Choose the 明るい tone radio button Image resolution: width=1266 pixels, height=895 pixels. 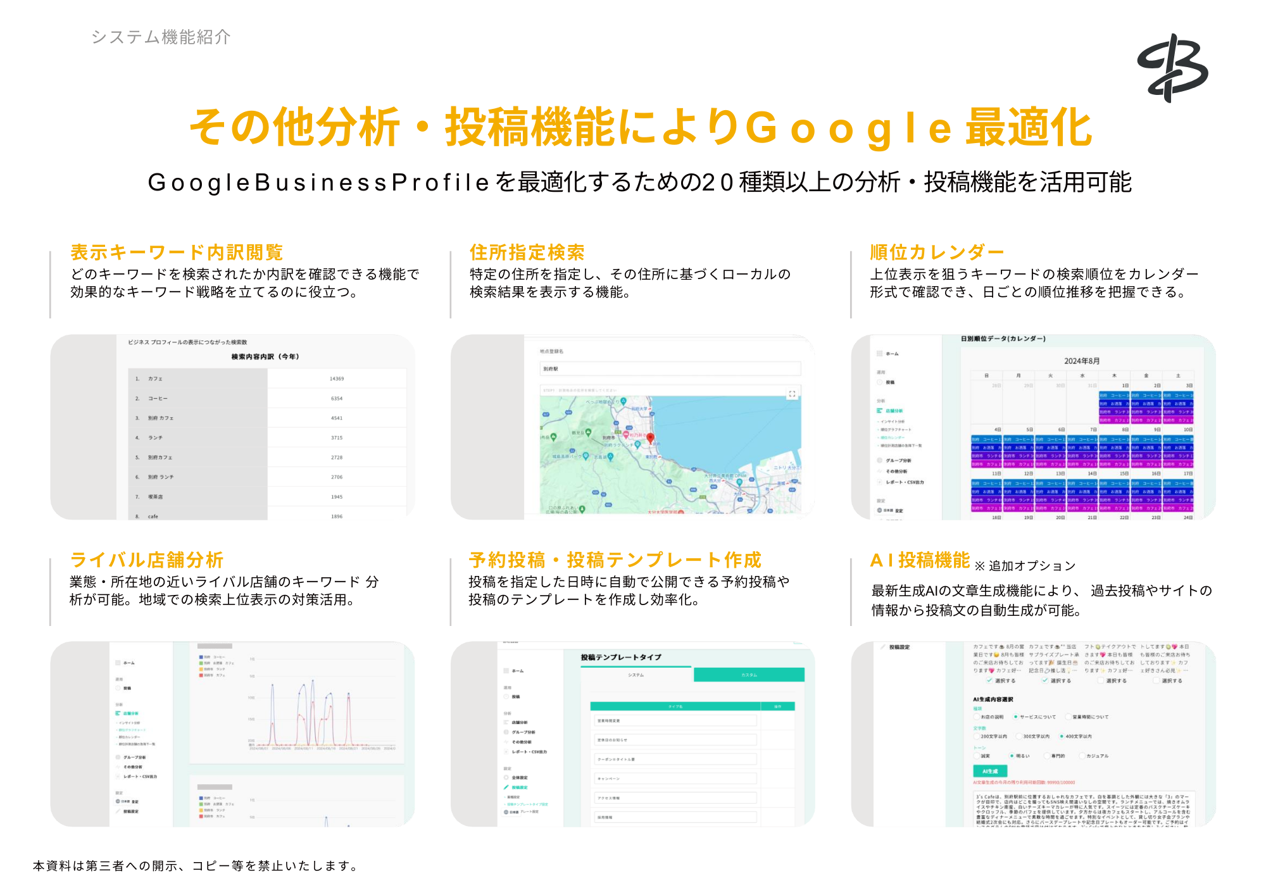click(x=1012, y=756)
